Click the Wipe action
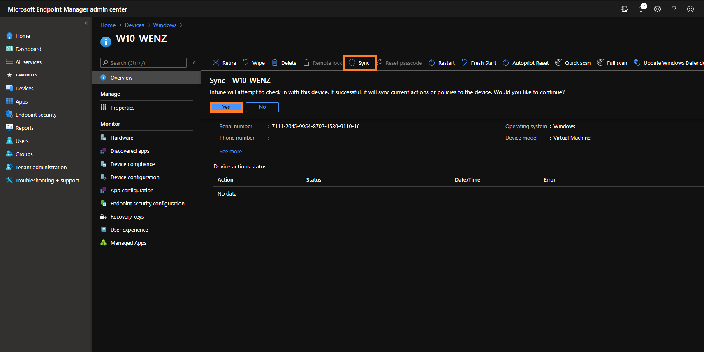The width and height of the screenshot is (704, 352). click(x=254, y=63)
